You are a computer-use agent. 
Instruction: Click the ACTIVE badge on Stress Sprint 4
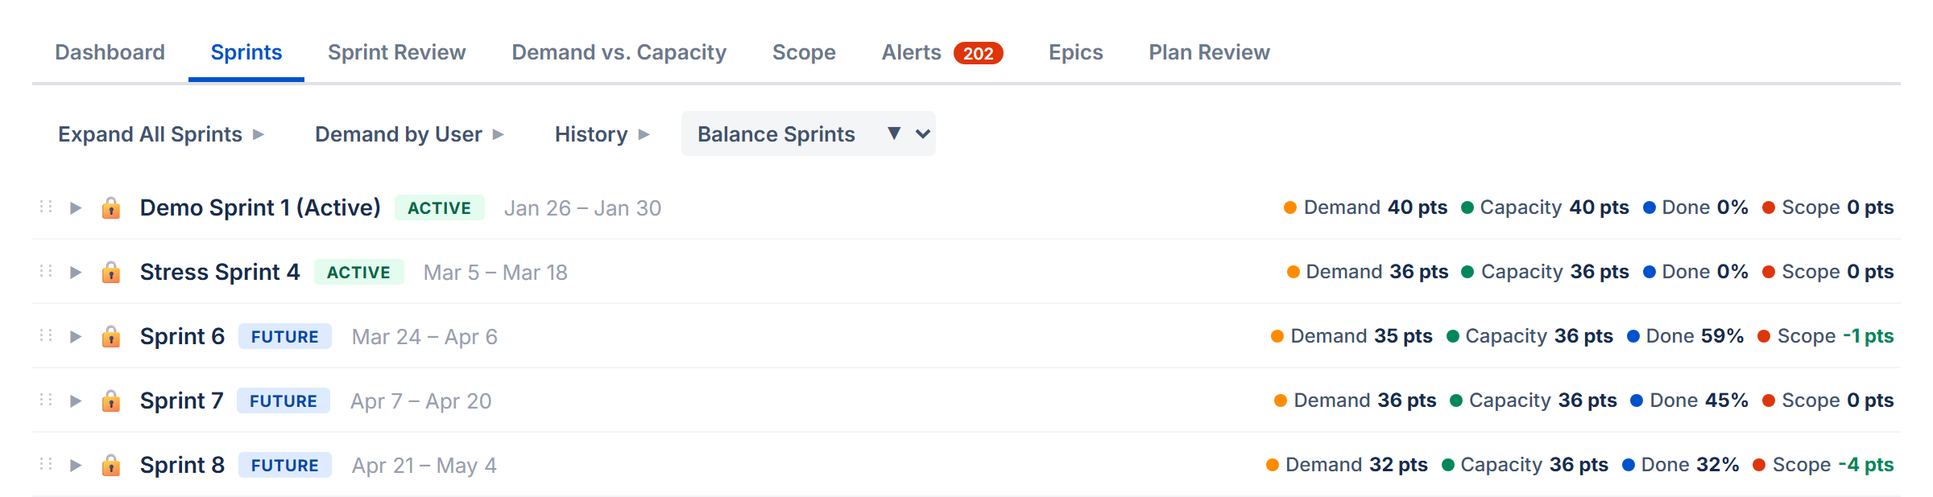click(359, 272)
